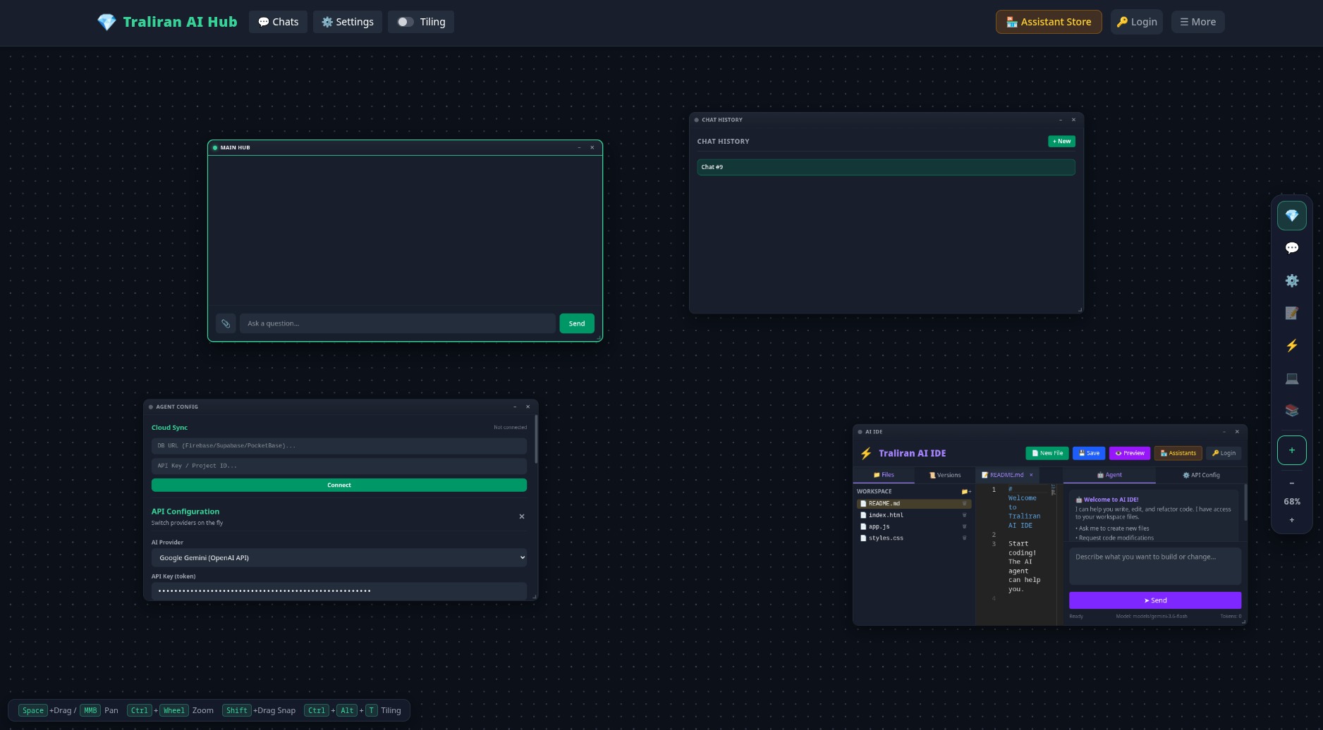The height and width of the screenshot is (730, 1323).
Task: Click the lightning bolt dock icon
Action: pos(1291,345)
